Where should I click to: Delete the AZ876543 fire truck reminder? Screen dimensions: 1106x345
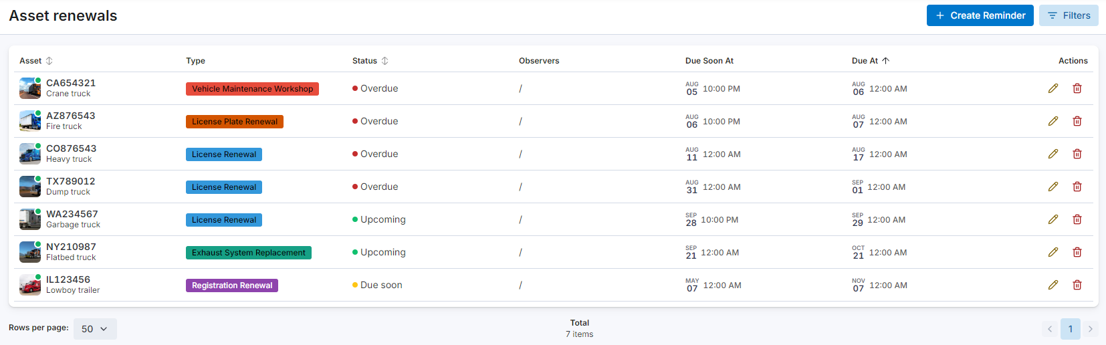pos(1077,121)
